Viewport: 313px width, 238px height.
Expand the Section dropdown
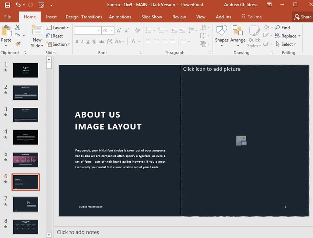(x=58, y=44)
